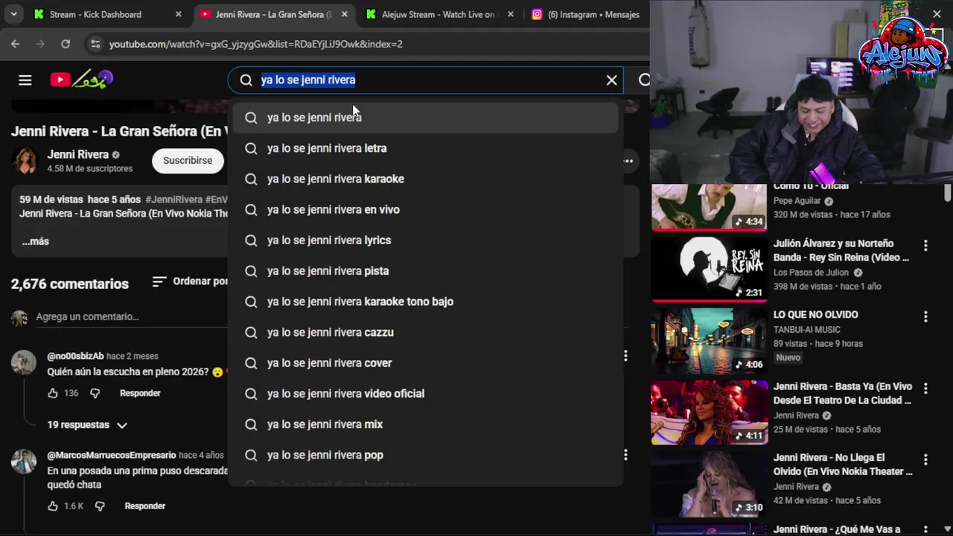Screen dimensions: 953x536
Task: Open @no00sbizAb commenter profile avatar
Action: pos(24,363)
